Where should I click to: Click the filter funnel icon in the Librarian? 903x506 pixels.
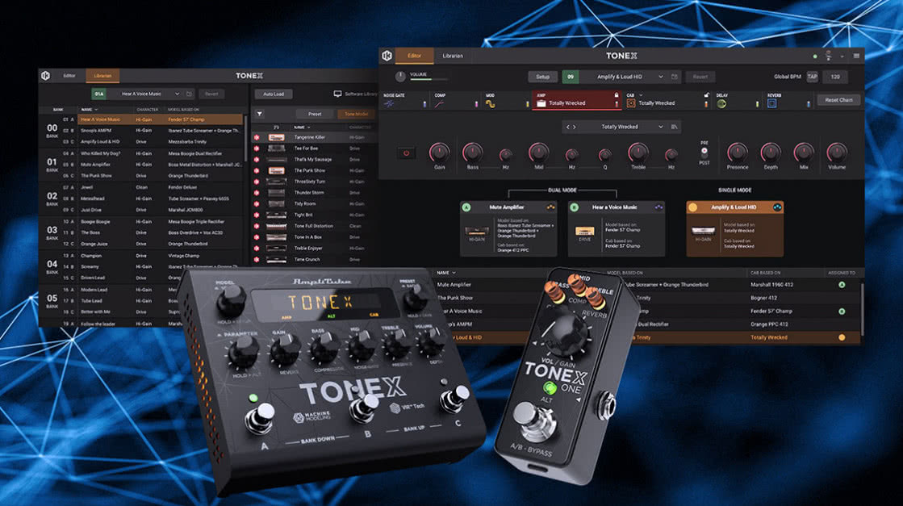click(x=260, y=114)
